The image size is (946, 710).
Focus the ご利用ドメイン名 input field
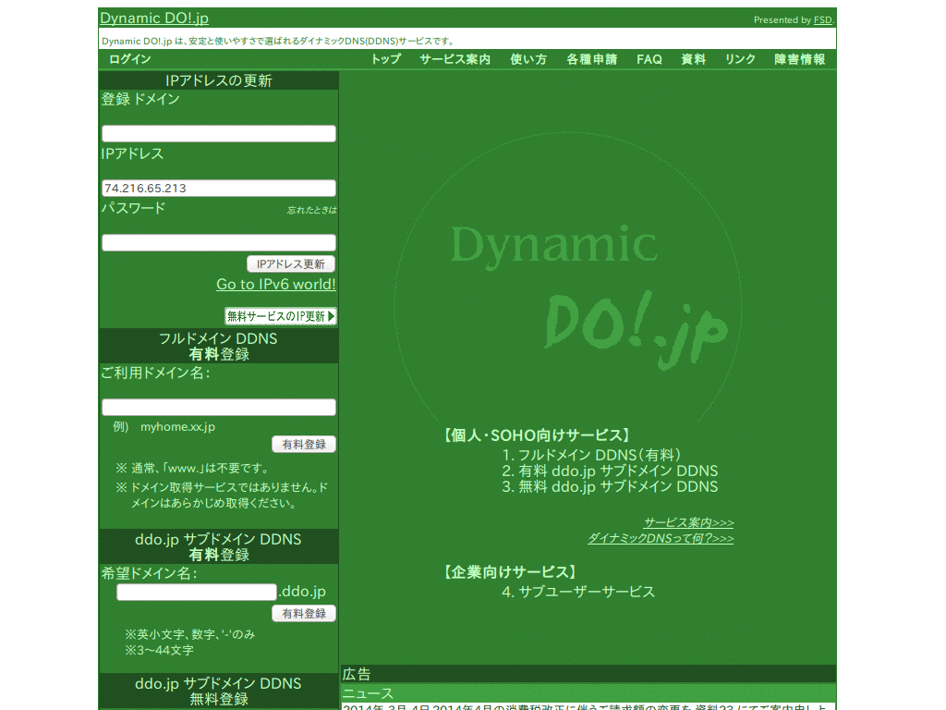coord(218,407)
